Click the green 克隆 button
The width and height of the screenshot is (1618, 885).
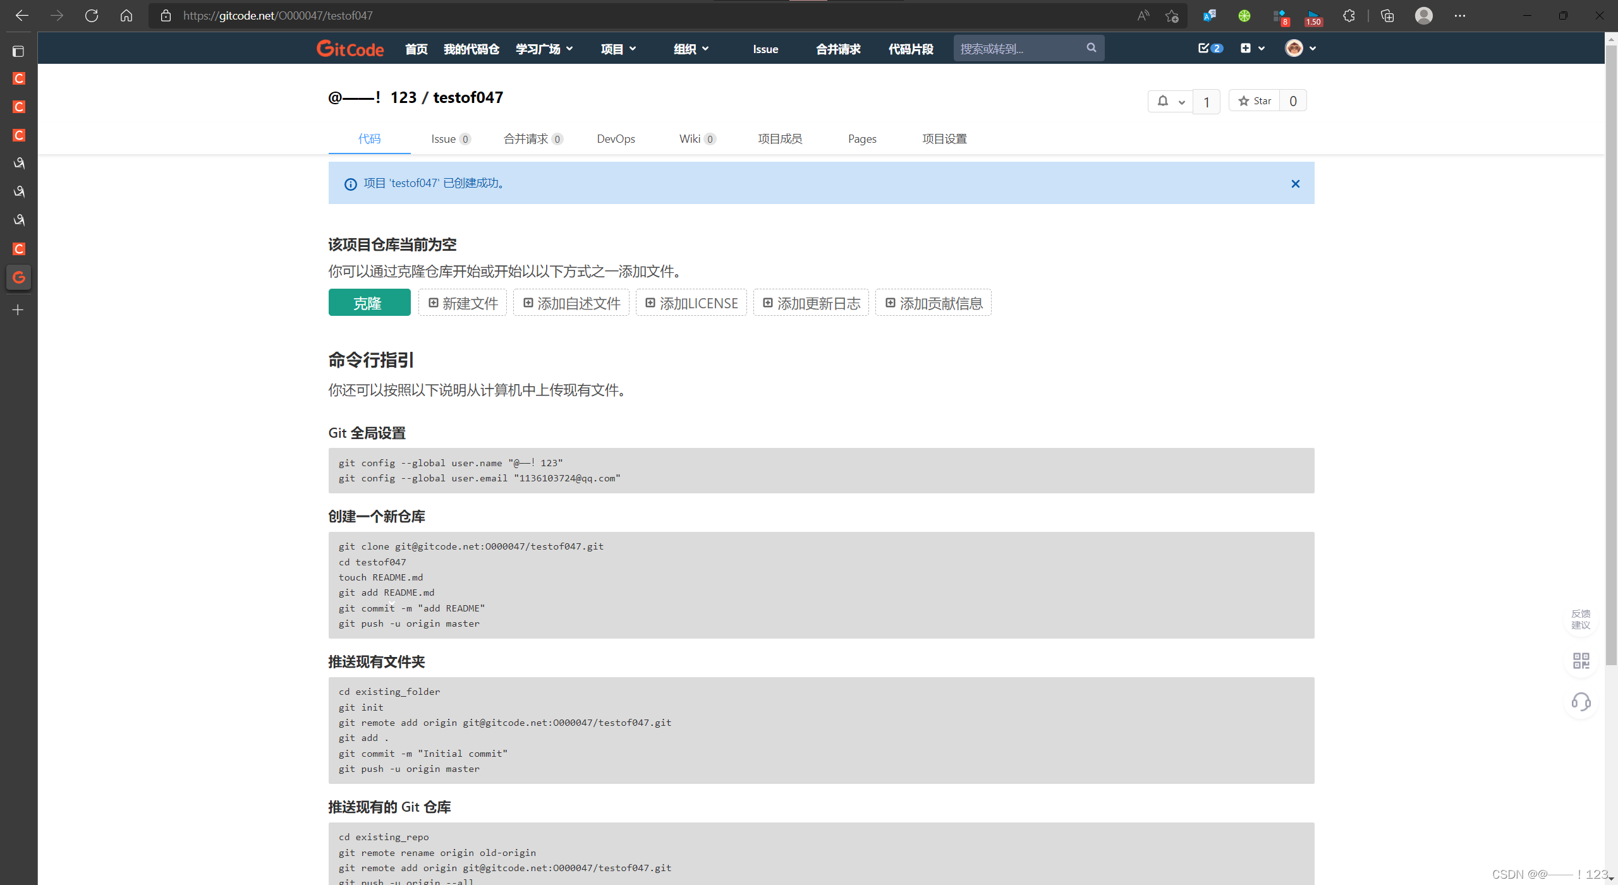click(x=369, y=303)
